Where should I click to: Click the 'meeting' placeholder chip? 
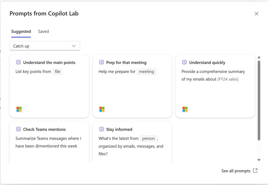click(x=146, y=72)
